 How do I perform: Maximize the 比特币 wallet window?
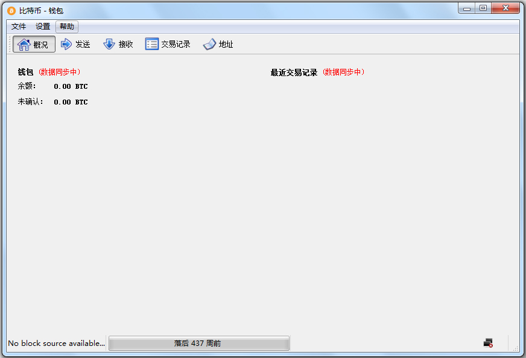[x=483, y=8]
